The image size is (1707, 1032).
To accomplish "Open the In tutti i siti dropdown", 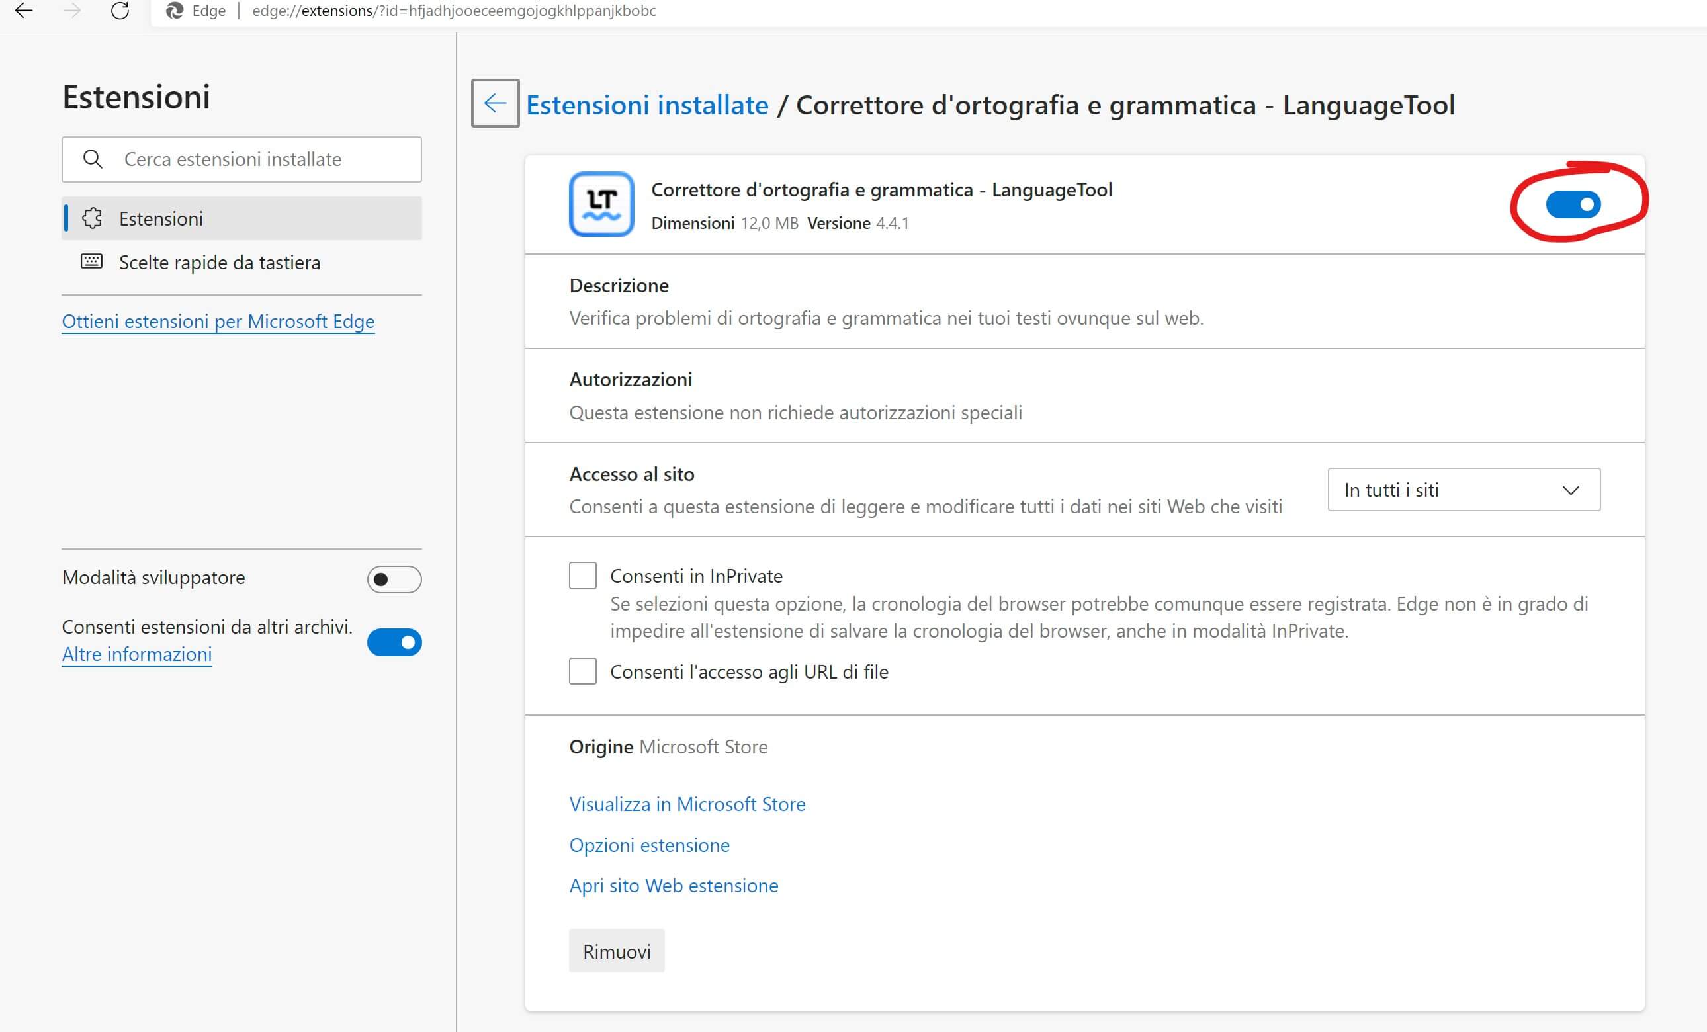I will (x=1463, y=490).
